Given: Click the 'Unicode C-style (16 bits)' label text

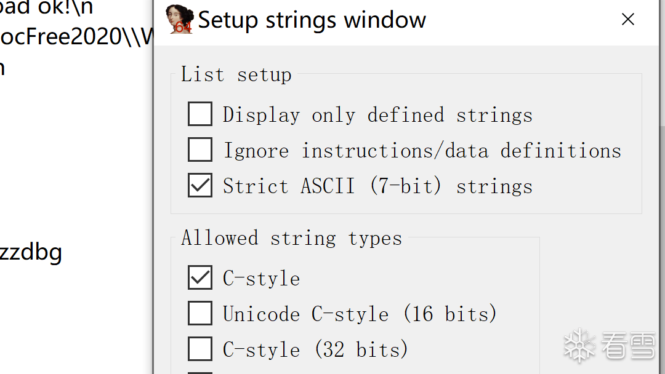Looking at the screenshot, I should [x=360, y=314].
